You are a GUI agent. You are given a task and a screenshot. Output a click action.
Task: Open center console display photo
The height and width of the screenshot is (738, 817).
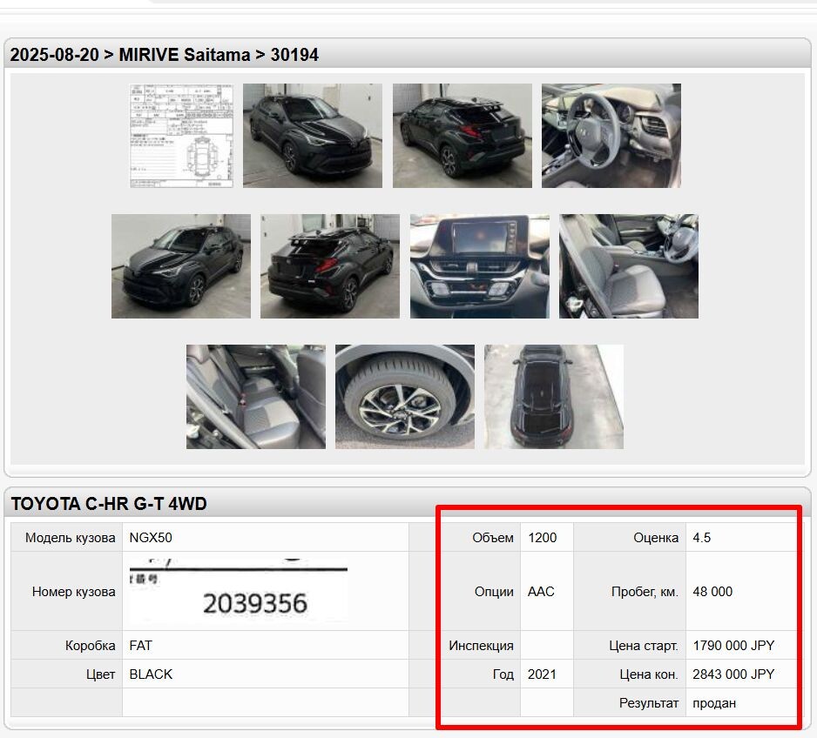[x=479, y=266]
